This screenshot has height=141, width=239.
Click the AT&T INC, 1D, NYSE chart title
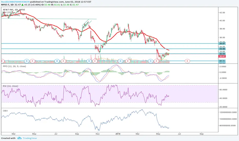pos(14,9)
